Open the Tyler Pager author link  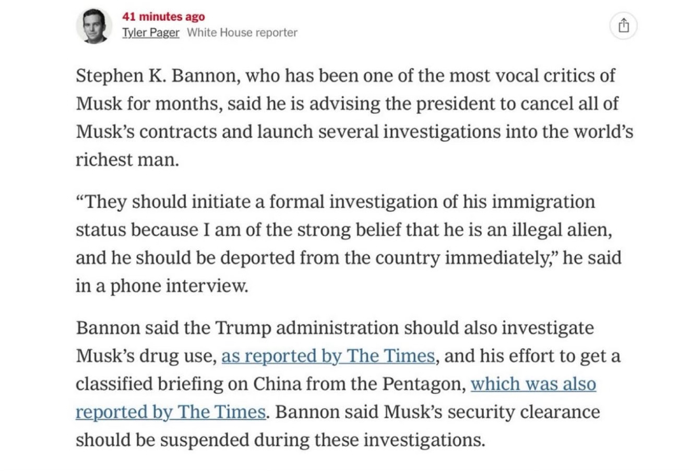[x=150, y=32]
